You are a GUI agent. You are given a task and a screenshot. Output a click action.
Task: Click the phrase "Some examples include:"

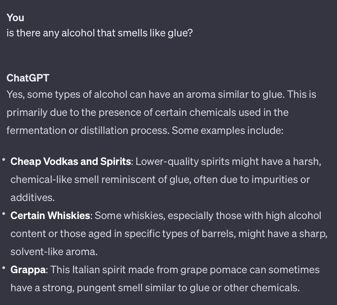coord(227,131)
